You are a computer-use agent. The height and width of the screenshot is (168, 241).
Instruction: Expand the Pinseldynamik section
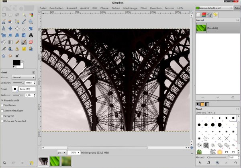(x=2, y=100)
